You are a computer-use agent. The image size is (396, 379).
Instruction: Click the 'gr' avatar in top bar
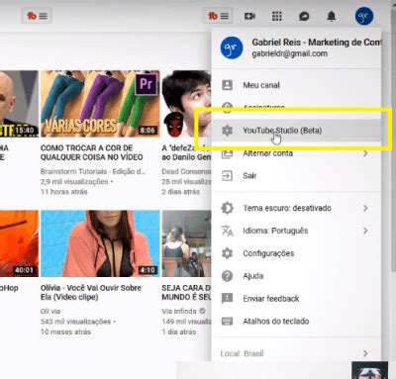point(364,16)
